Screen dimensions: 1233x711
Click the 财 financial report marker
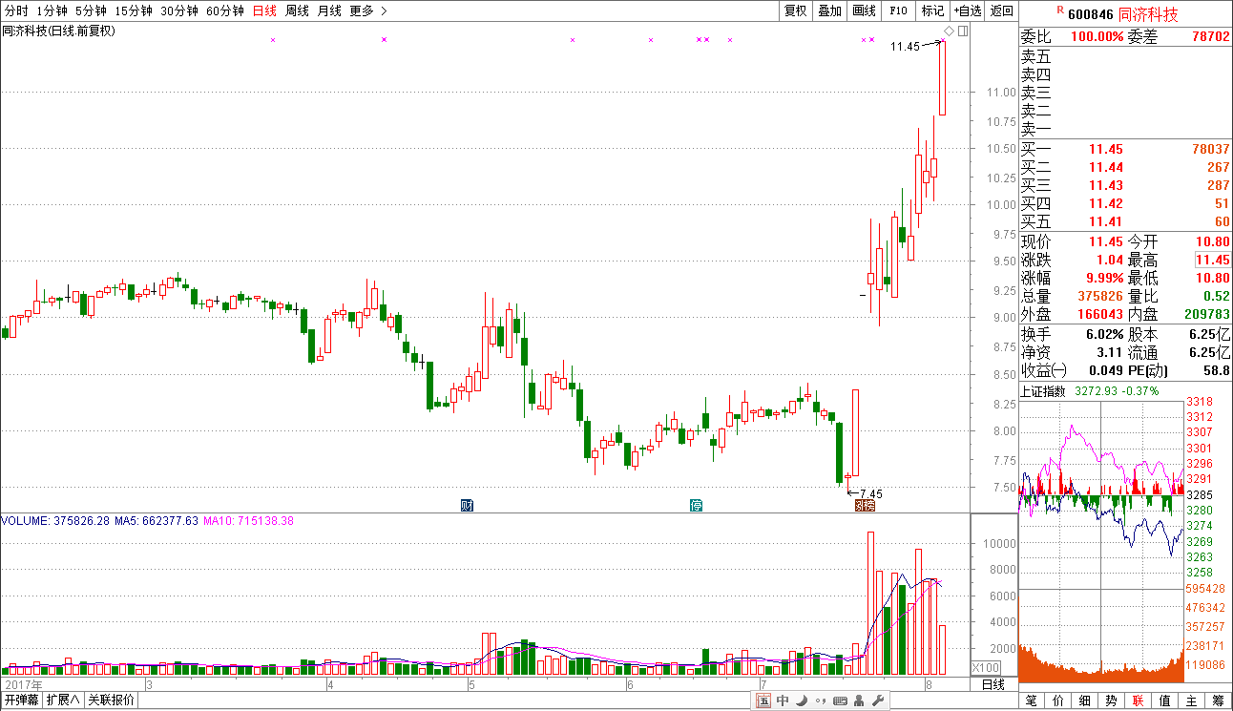click(x=467, y=505)
